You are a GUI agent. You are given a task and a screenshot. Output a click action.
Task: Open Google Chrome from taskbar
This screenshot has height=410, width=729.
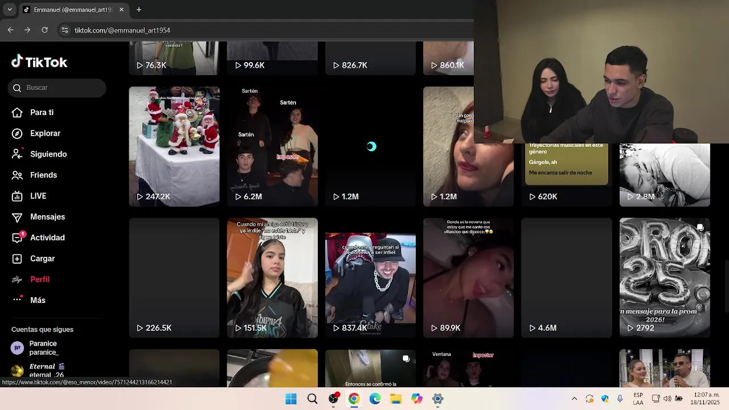tap(354, 399)
